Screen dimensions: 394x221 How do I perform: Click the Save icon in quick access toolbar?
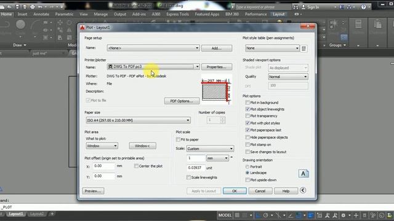pos(17,7)
